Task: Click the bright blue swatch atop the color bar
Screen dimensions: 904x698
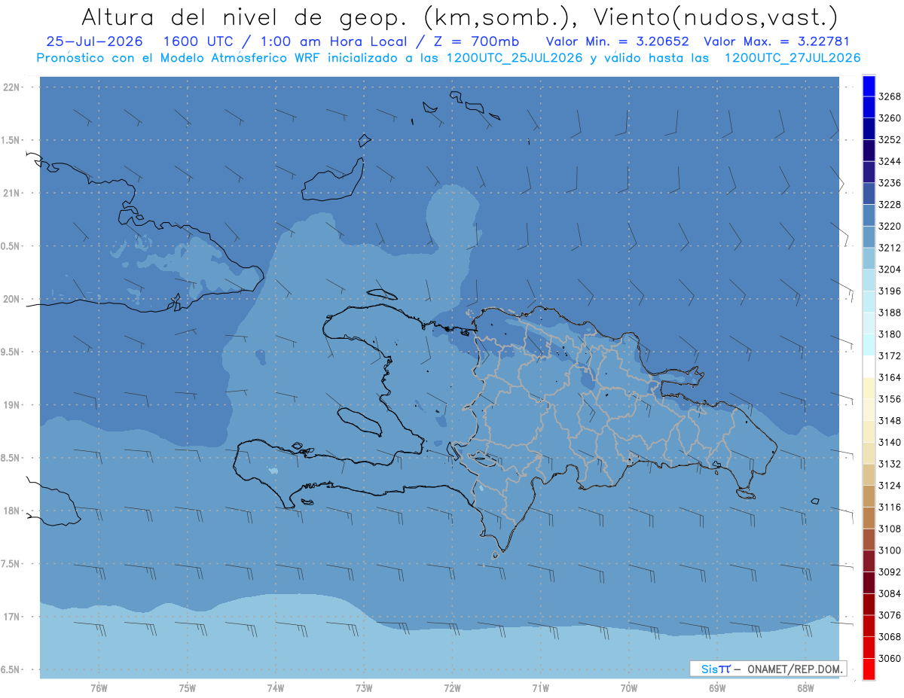Action: coord(868,86)
